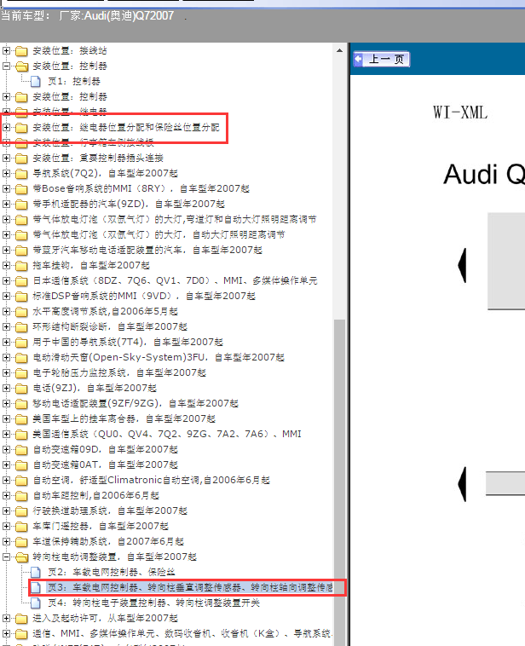The image size is (525, 646).
Task: Open document 页1: 控制器
Action: [x=74, y=81]
